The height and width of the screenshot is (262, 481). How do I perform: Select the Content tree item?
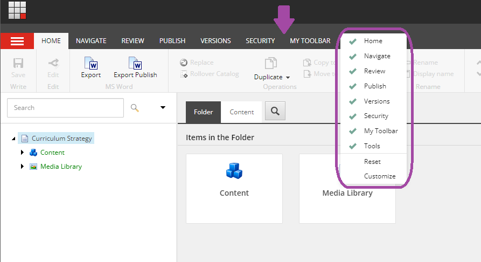pyautogui.click(x=52, y=153)
